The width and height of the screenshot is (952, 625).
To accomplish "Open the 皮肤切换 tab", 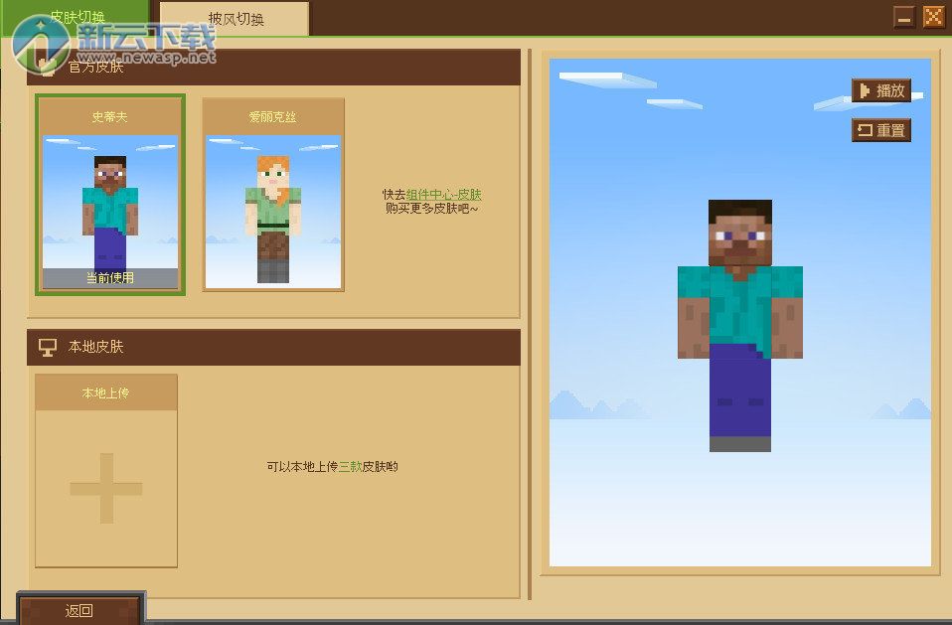I will [76, 18].
